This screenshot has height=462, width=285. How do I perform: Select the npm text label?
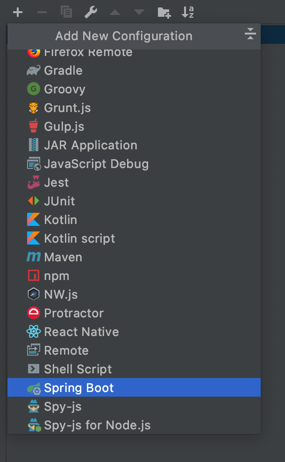pyautogui.click(x=57, y=276)
